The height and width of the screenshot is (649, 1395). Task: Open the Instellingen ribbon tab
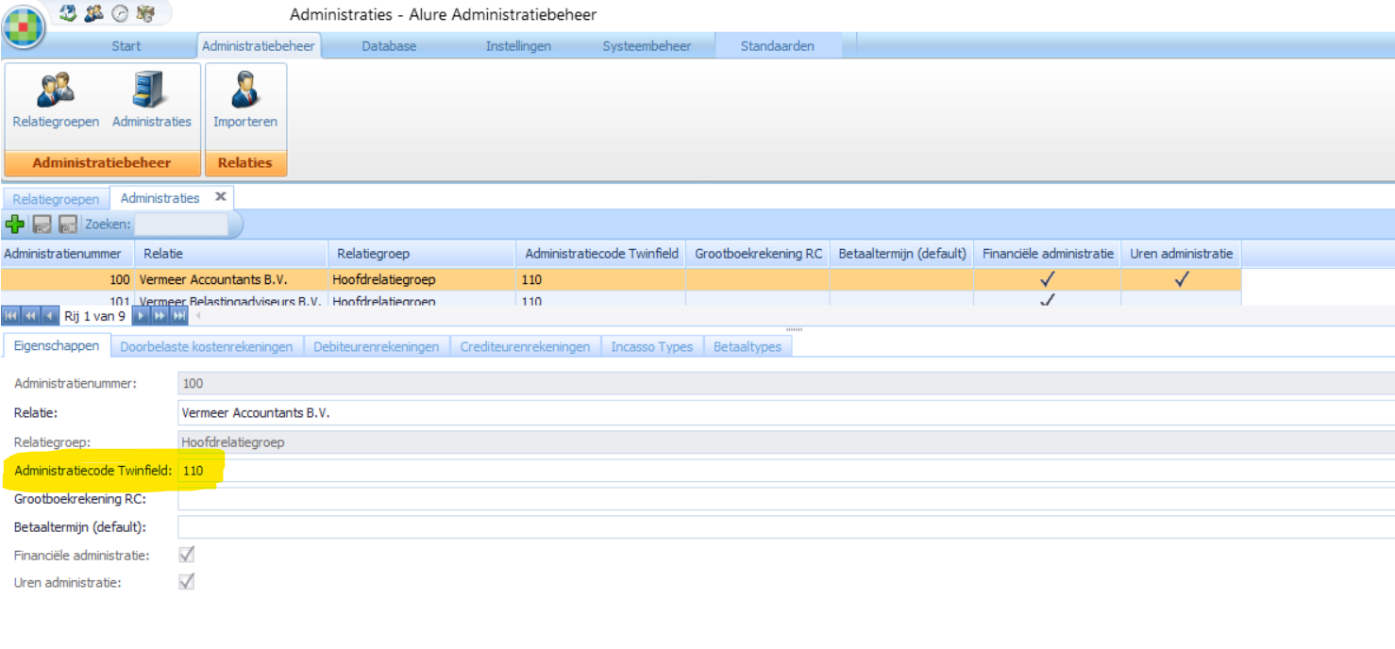pos(518,46)
